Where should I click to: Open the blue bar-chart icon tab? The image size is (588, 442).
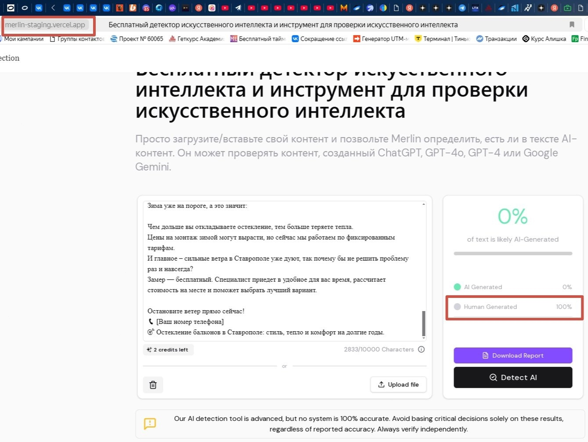[514, 8]
